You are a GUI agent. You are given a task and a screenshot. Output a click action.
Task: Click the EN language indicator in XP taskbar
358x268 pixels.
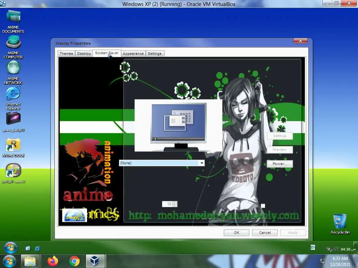coord(313,247)
